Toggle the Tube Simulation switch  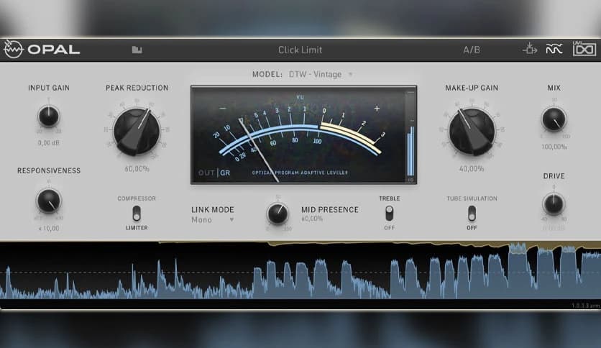point(472,213)
